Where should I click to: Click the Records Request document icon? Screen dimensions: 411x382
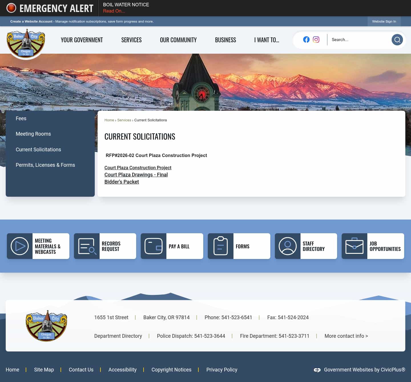pos(86,246)
